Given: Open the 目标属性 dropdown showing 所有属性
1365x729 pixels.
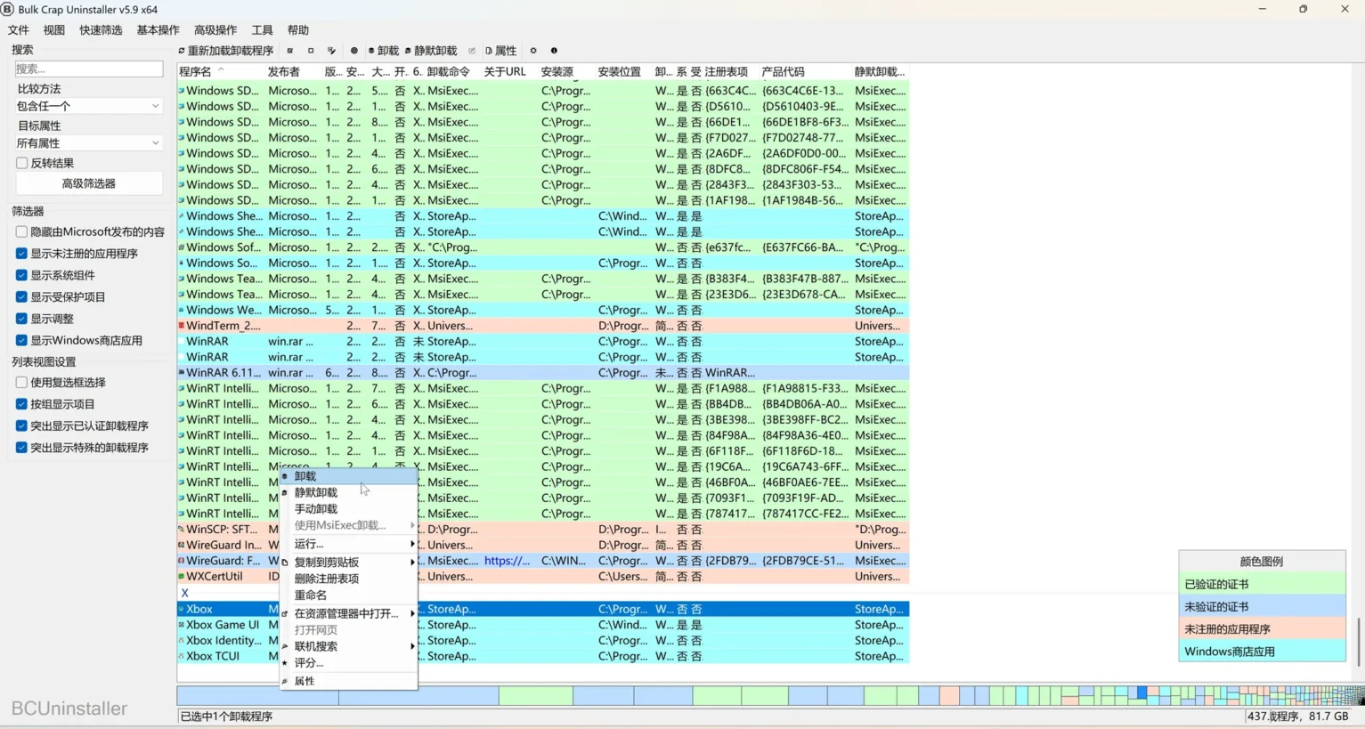Looking at the screenshot, I should (x=88, y=143).
